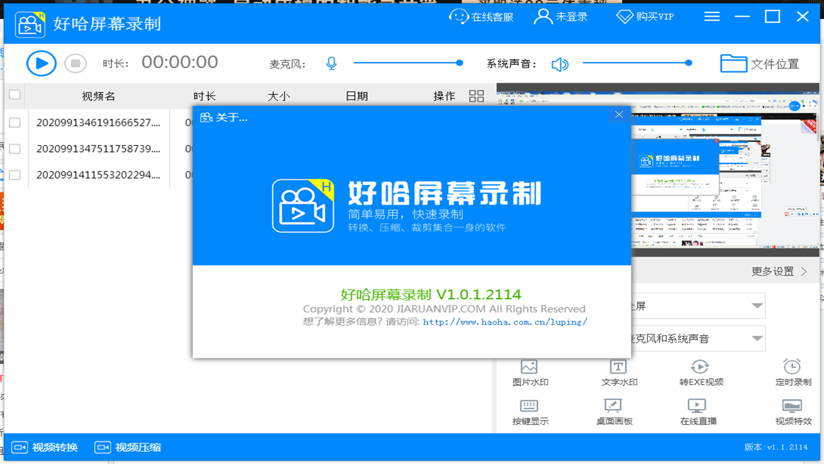Image resolution: width=824 pixels, height=464 pixels.
Task: Open the hamburger menu at top right
Action: 711,16
